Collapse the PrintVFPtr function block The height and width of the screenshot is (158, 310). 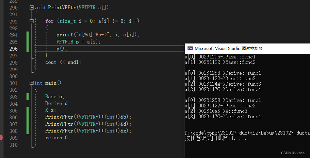point(32,7)
